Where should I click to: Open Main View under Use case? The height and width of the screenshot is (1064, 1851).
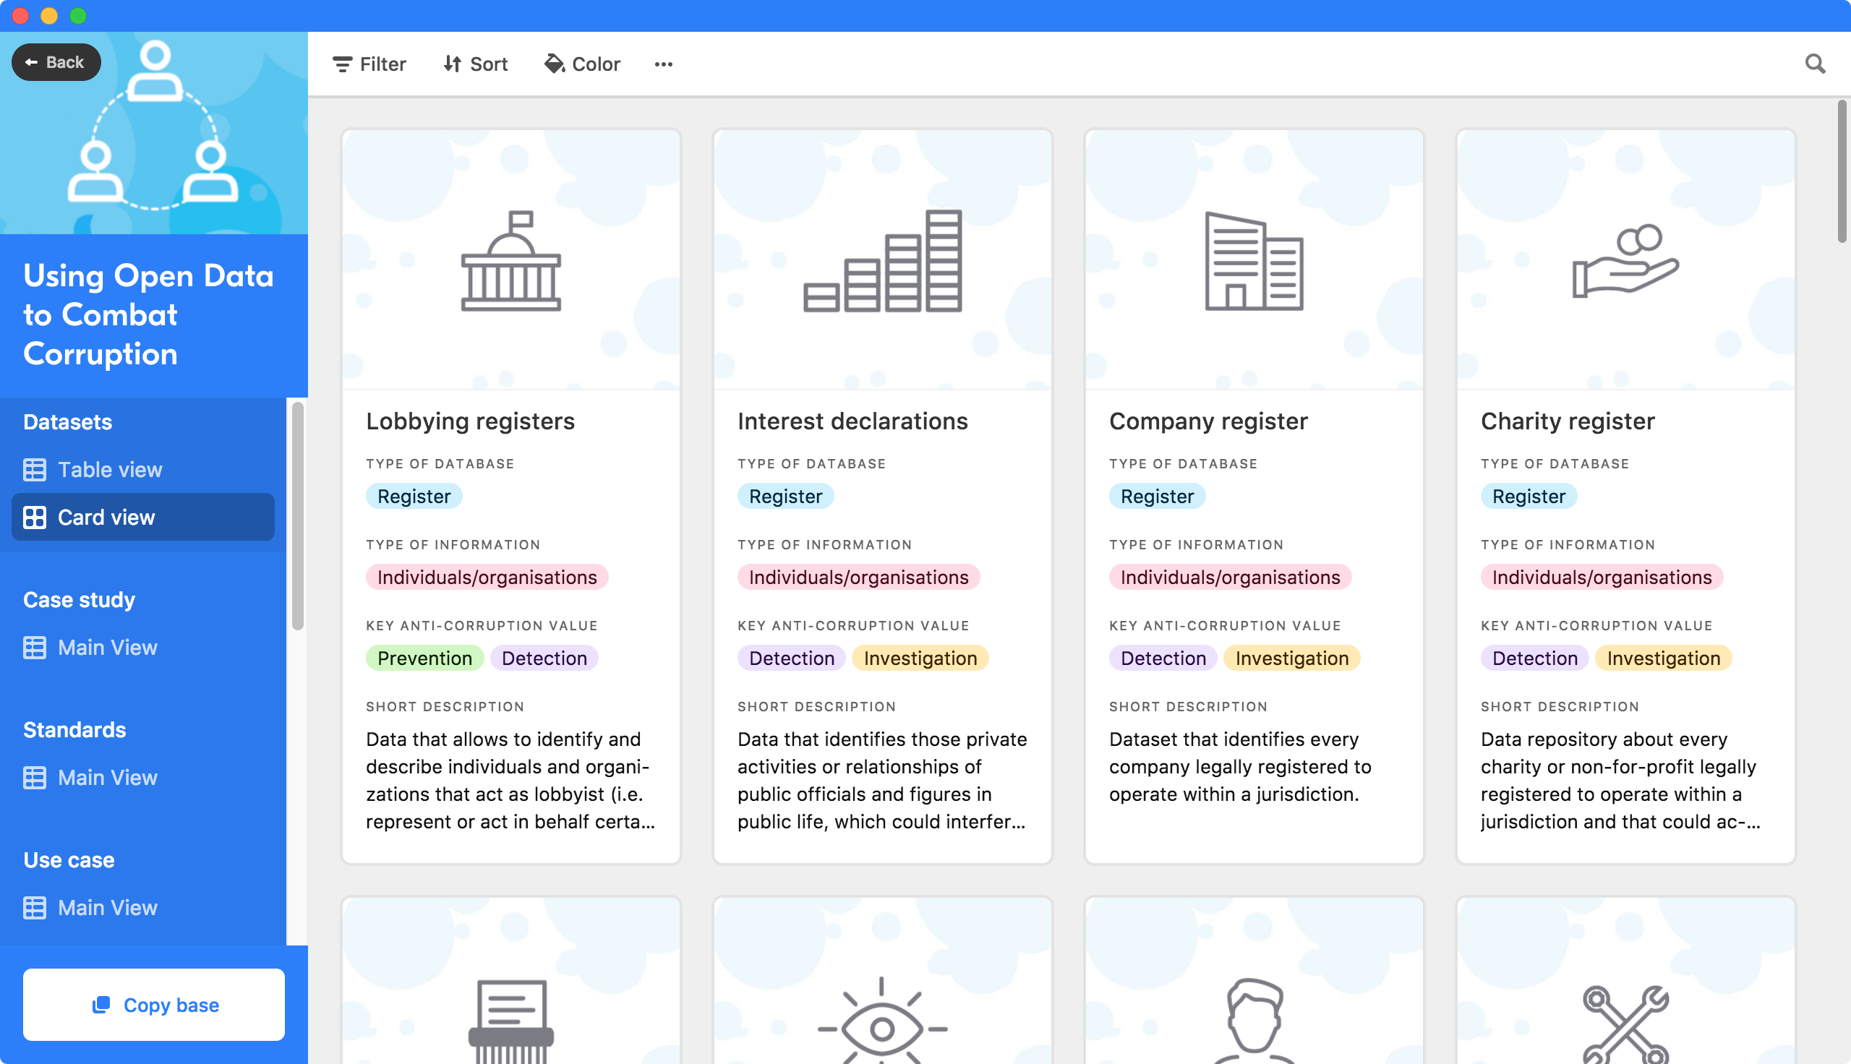[x=143, y=907]
